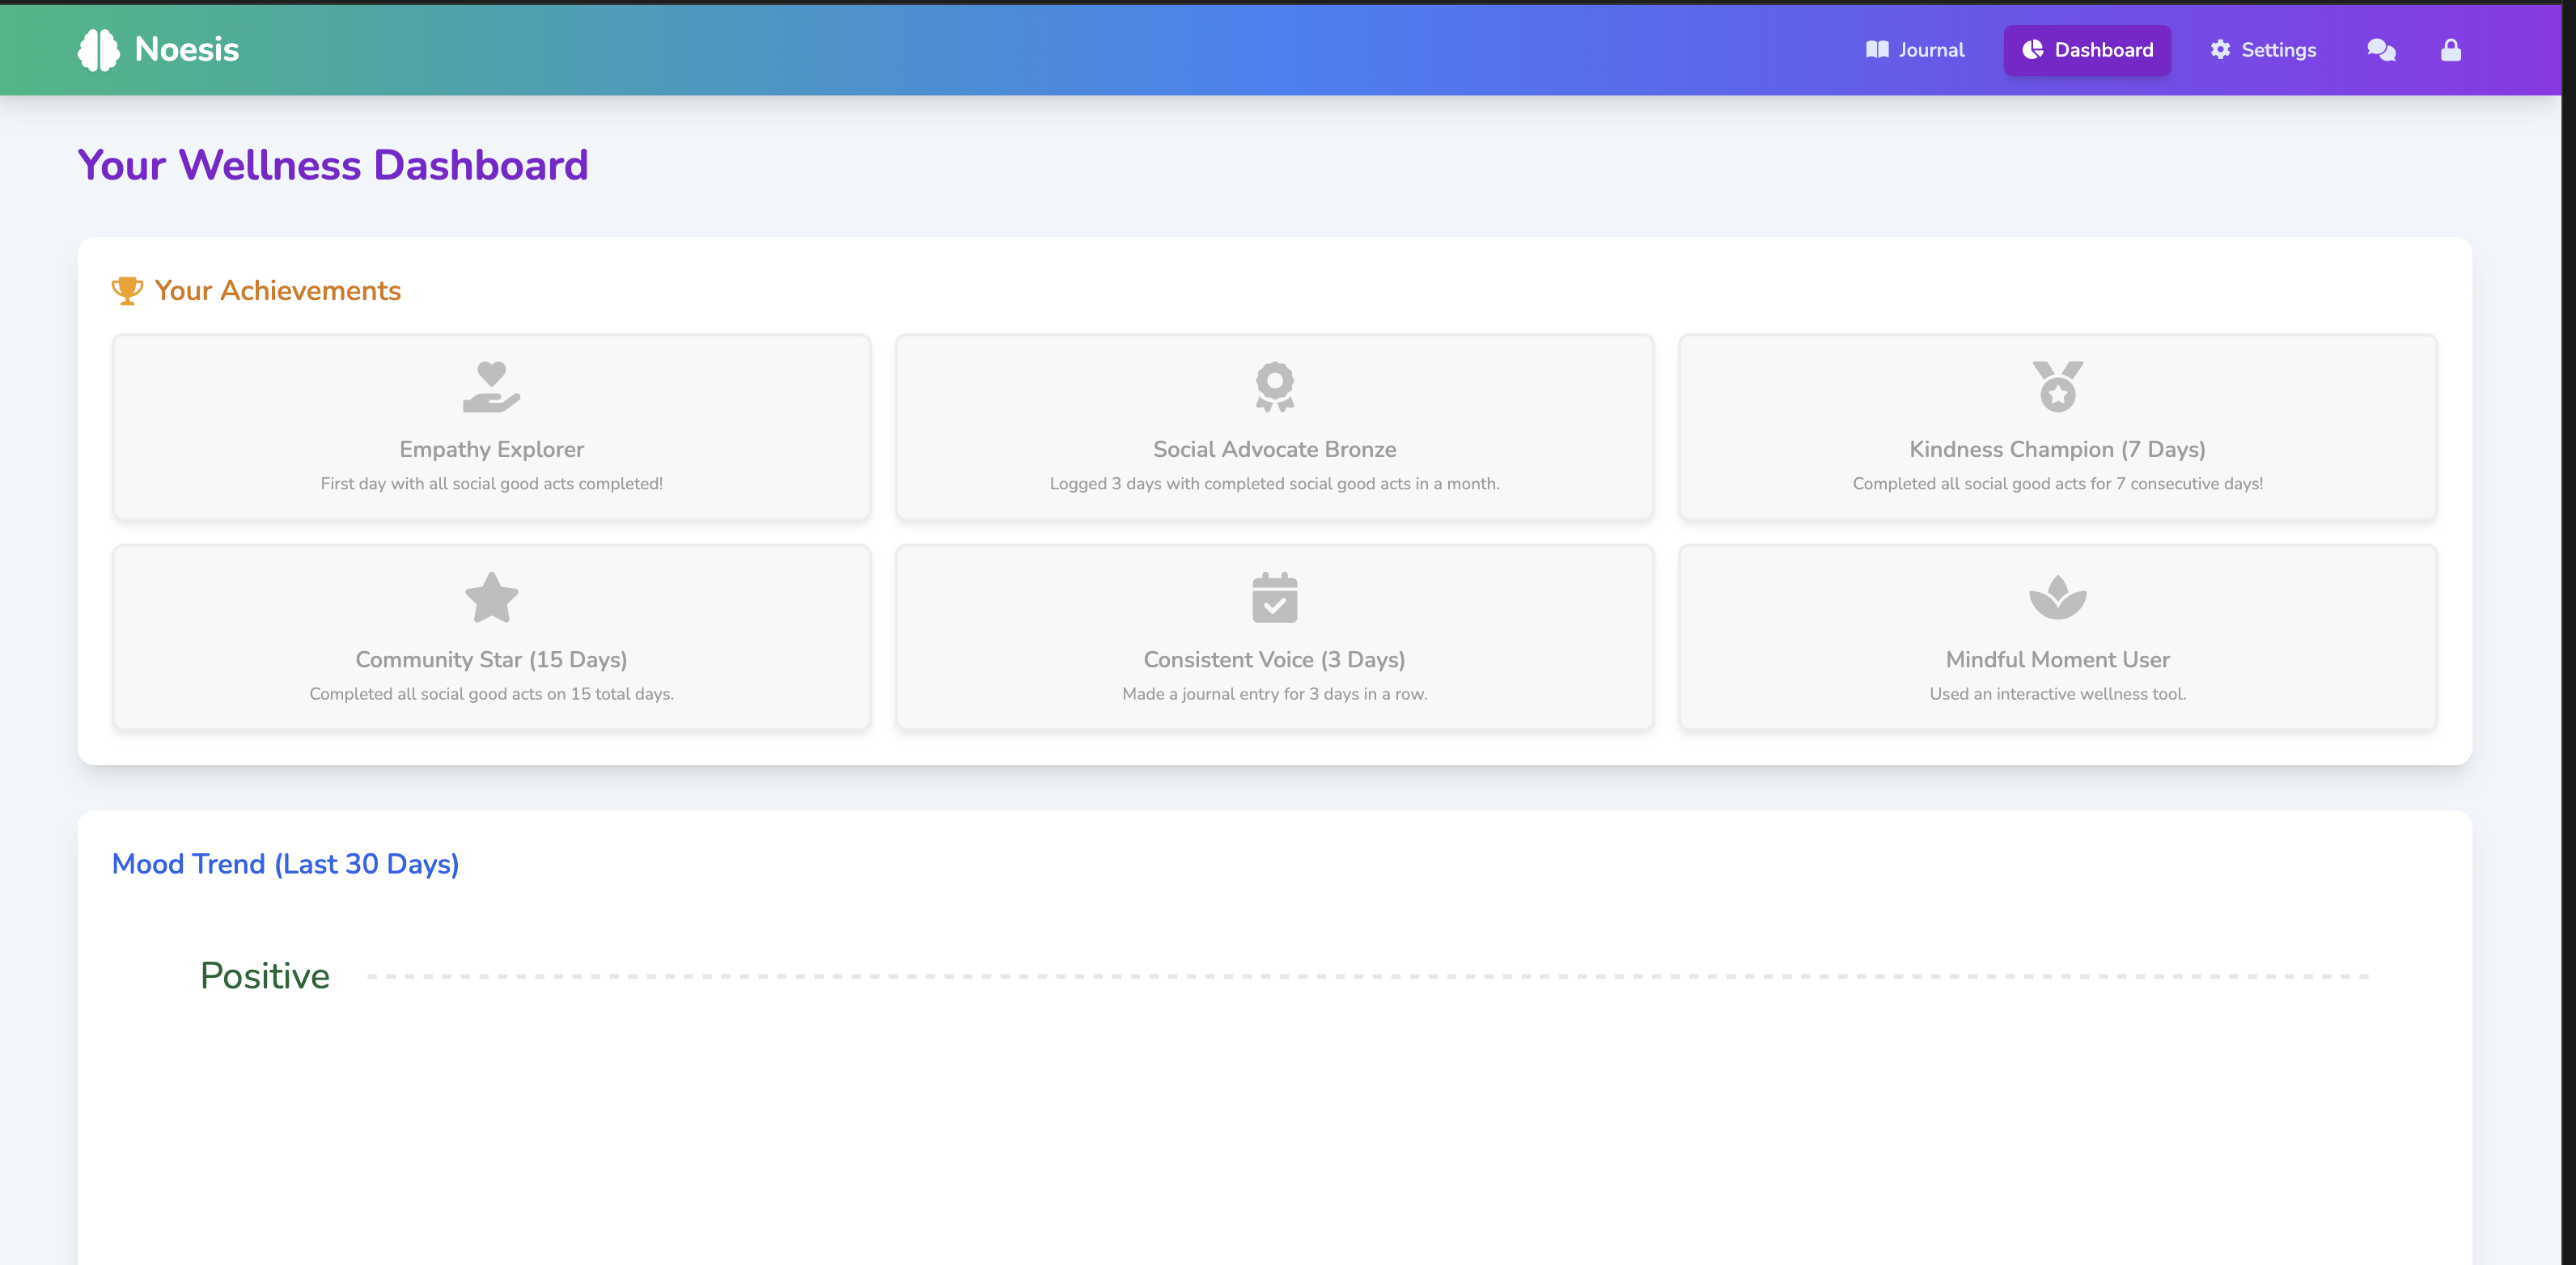Viewport: 2576px width, 1265px height.
Task: Click the lock icon in navbar
Action: tap(2450, 50)
